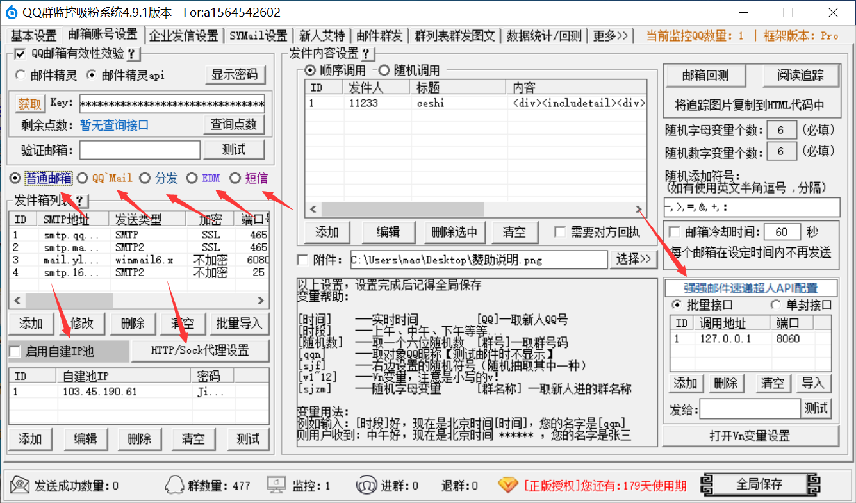Click the 批量导入 button
Image resolution: width=856 pixels, height=503 pixels.
pos(240,324)
